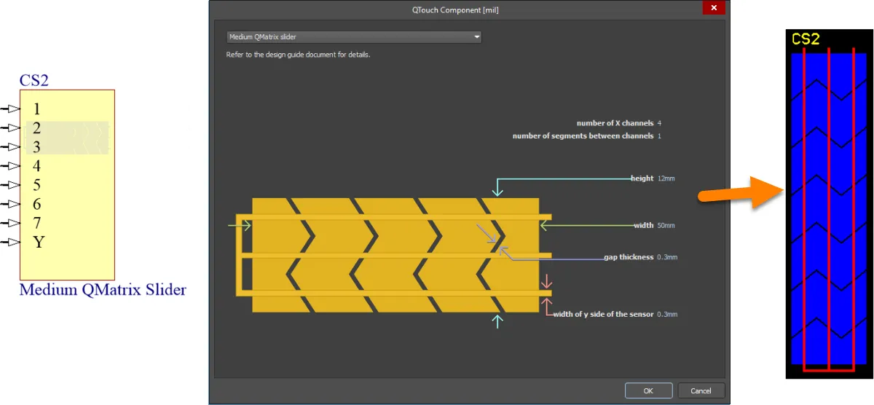Viewport: 874px width, 405px height.
Task: Click the Medium QMatrix Slider comment text
Action: pyautogui.click(x=103, y=290)
